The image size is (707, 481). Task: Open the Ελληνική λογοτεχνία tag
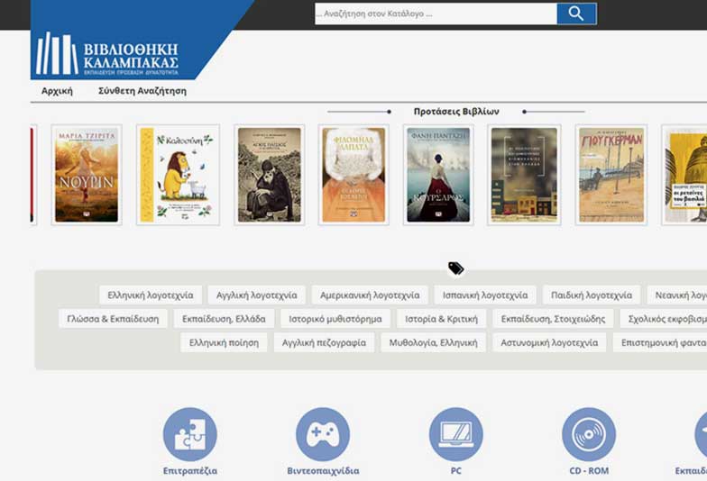(x=151, y=295)
